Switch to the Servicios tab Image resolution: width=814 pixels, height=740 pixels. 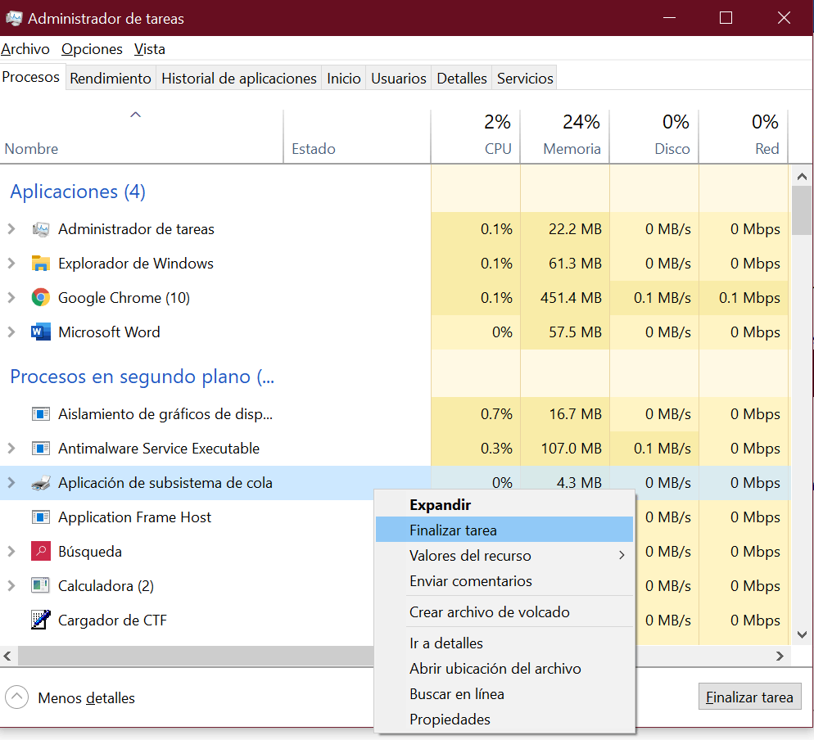525,79
